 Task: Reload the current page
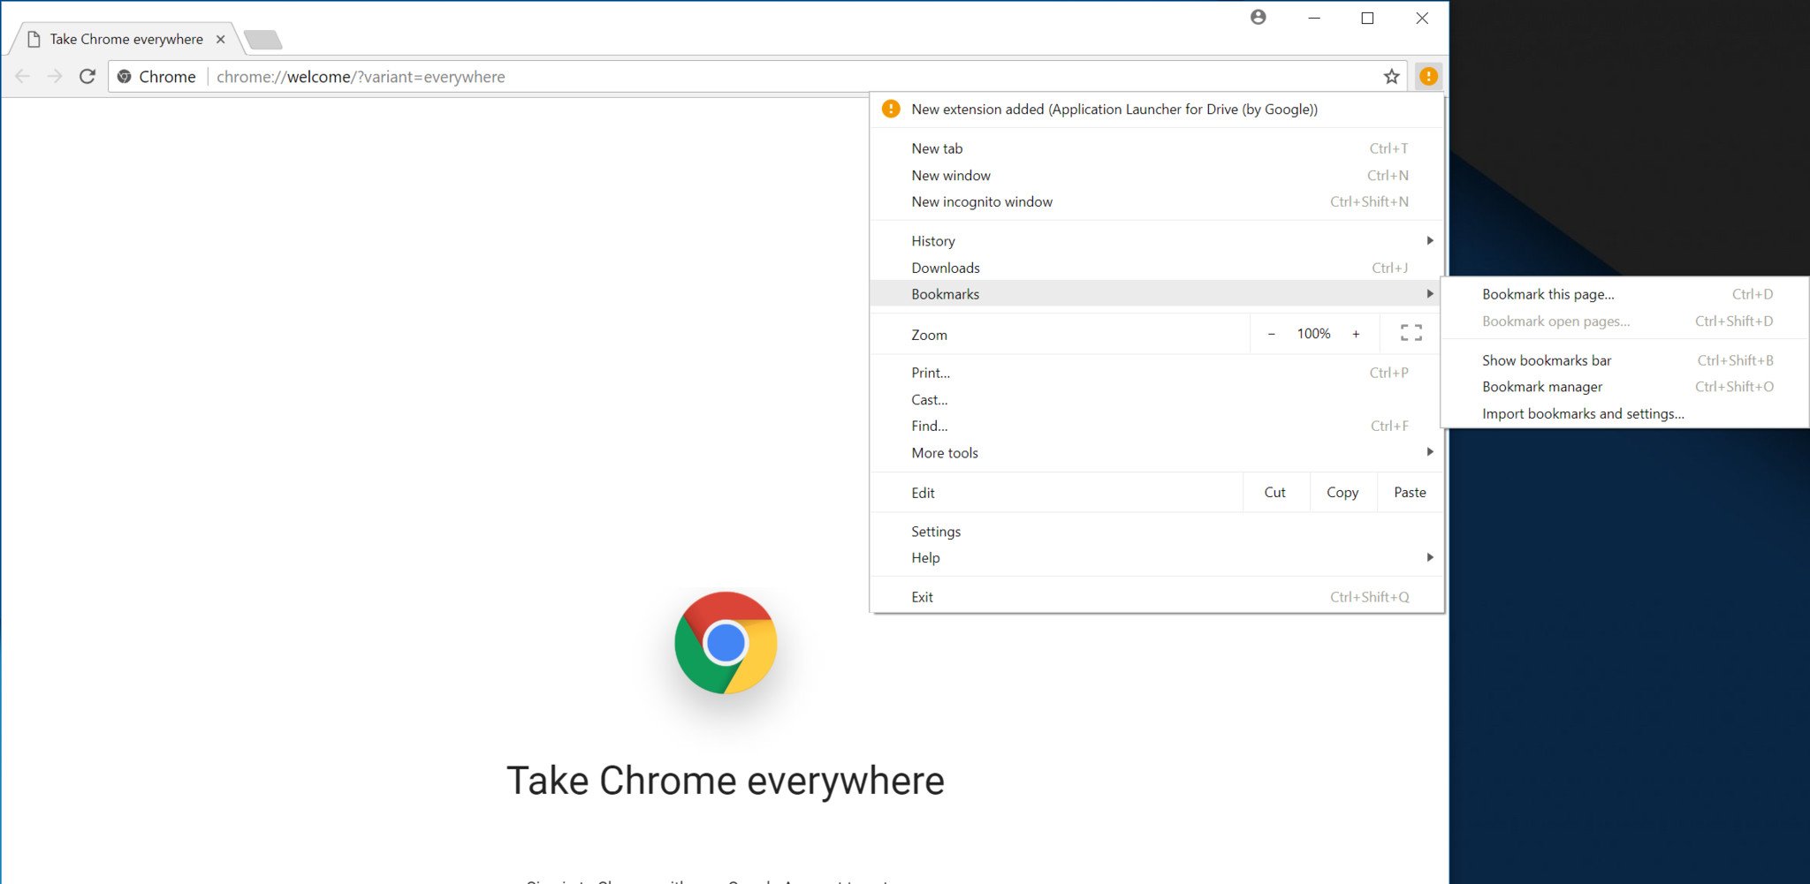click(87, 77)
